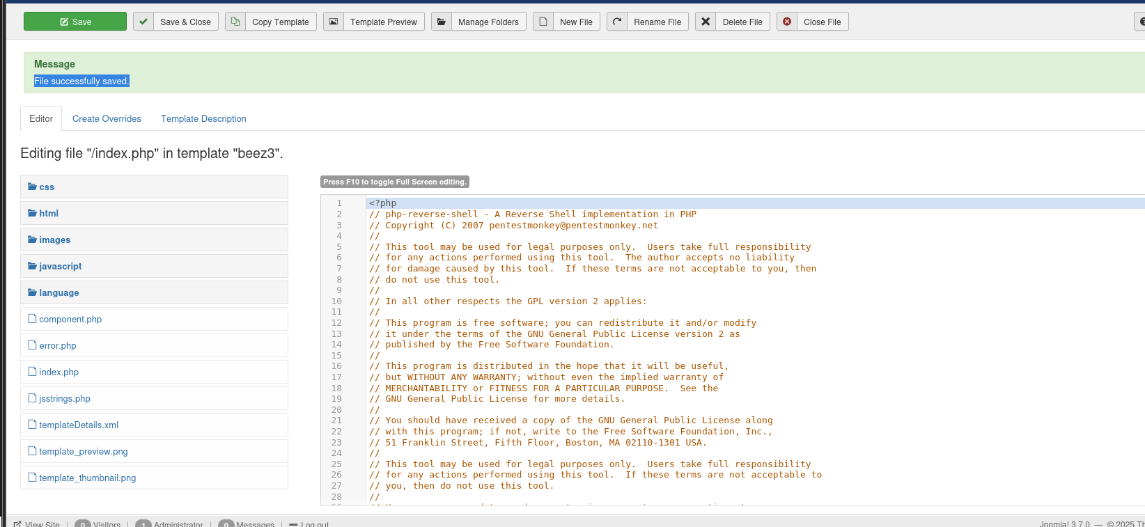The height and width of the screenshot is (527, 1145).
Task: Expand the language folder in tree
Action: [59, 292]
